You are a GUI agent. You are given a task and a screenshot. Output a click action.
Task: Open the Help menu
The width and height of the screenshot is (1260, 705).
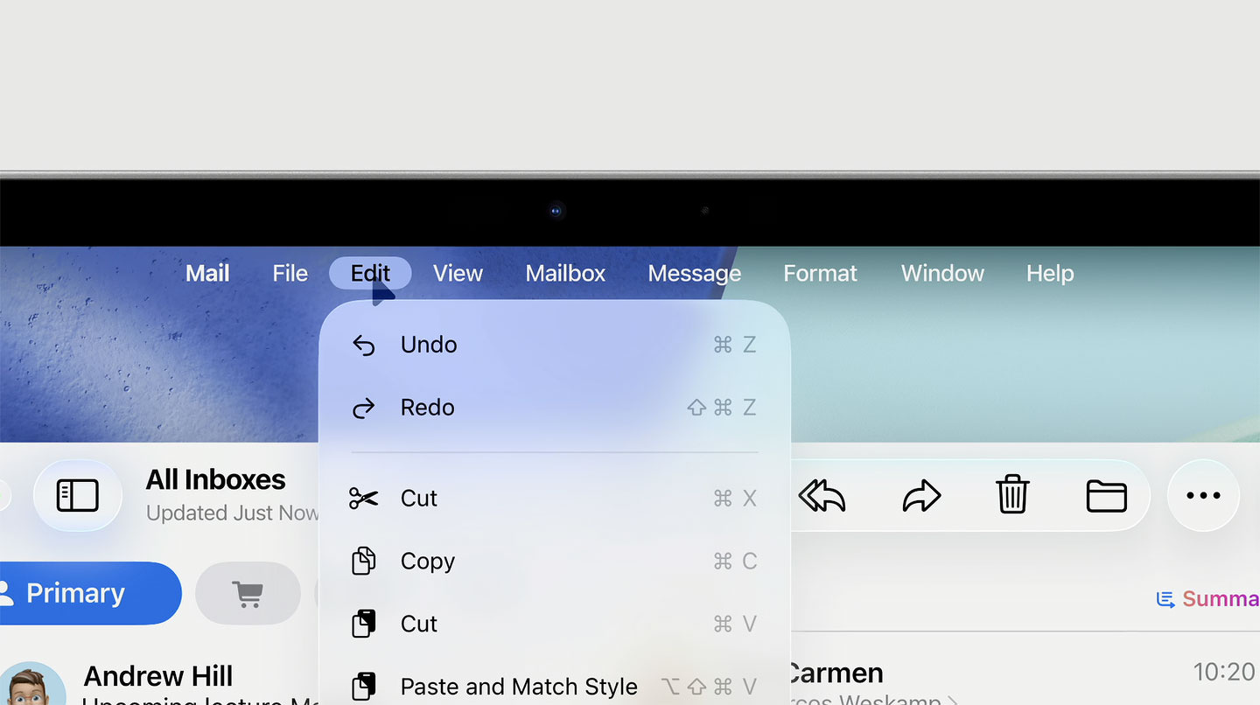1050,273
